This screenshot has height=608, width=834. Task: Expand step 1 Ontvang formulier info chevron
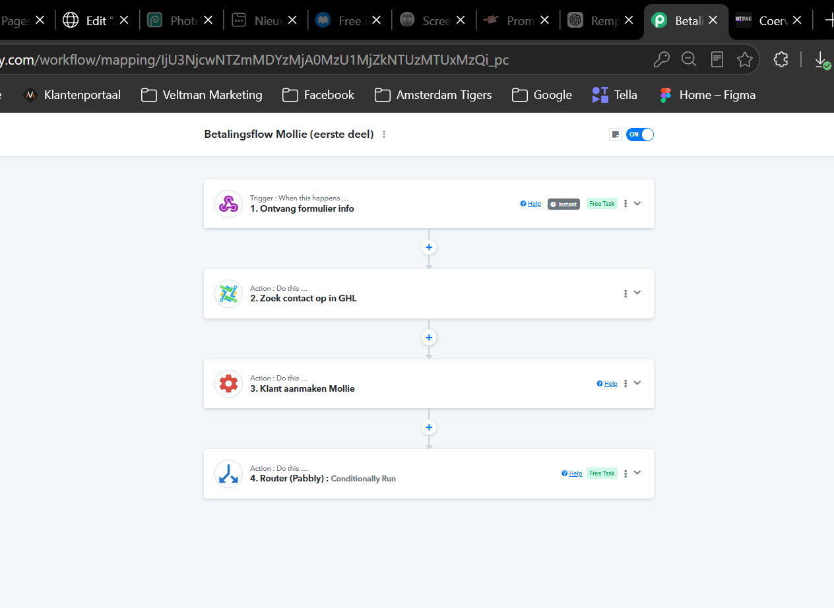(x=637, y=203)
